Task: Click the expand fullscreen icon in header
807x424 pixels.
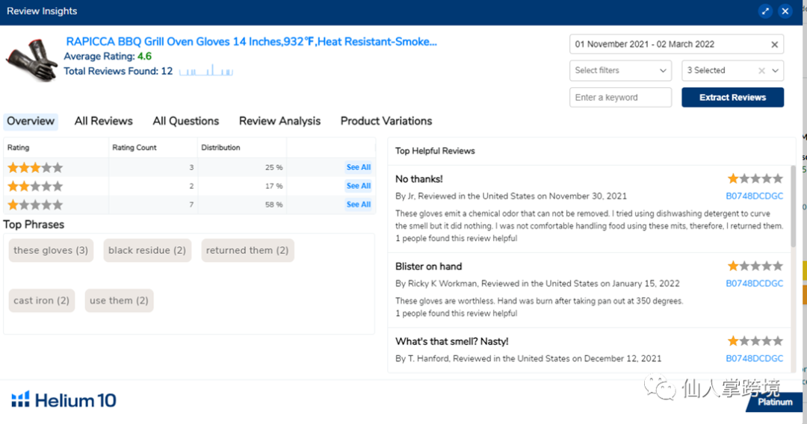Action: pyautogui.click(x=764, y=11)
